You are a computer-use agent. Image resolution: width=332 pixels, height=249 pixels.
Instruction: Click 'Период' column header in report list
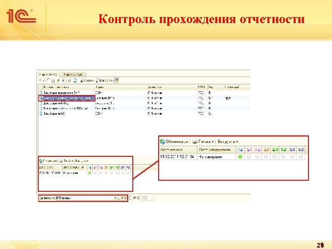pos(121,87)
